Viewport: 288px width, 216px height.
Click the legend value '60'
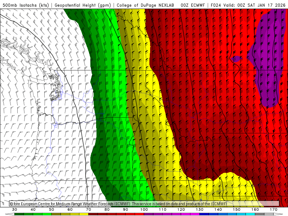tap(70, 210)
